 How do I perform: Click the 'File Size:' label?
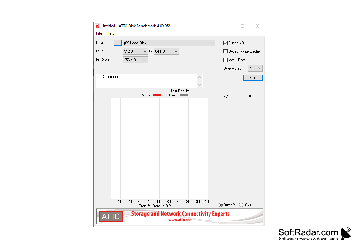(x=103, y=60)
